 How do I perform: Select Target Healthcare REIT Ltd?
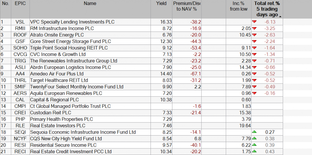pyautogui.click(x=59, y=80)
